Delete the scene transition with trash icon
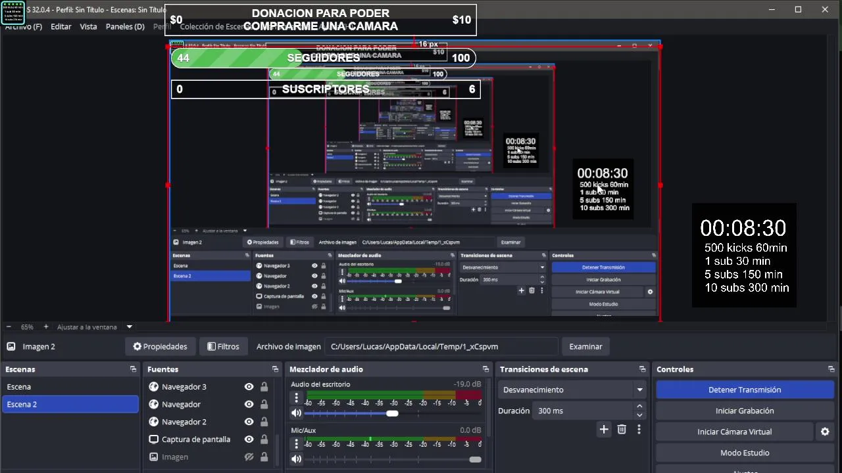 pos(622,430)
